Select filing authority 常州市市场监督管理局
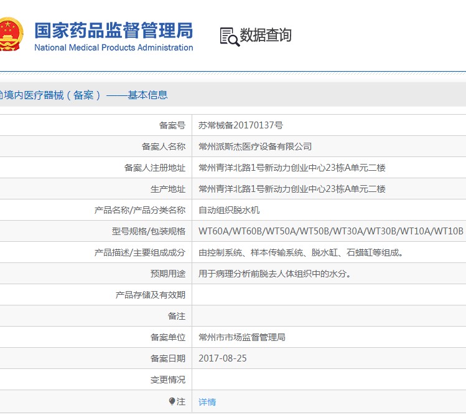466x417 pixels. pos(242,337)
